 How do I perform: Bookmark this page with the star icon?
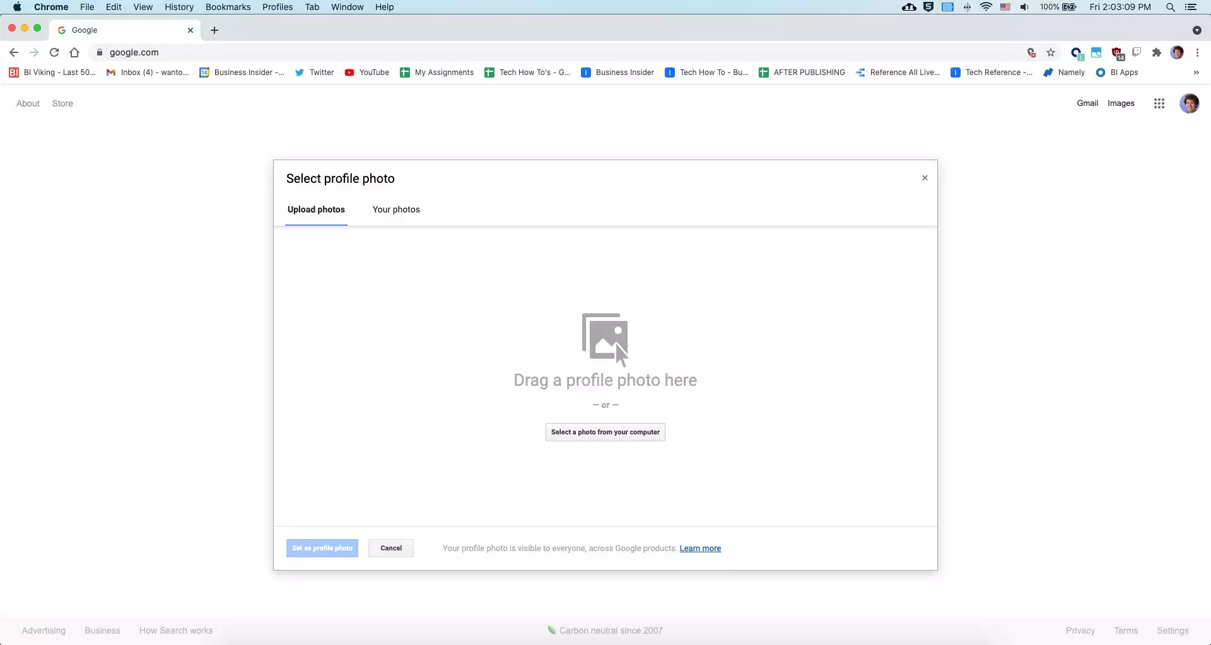tap(1051, 52)
